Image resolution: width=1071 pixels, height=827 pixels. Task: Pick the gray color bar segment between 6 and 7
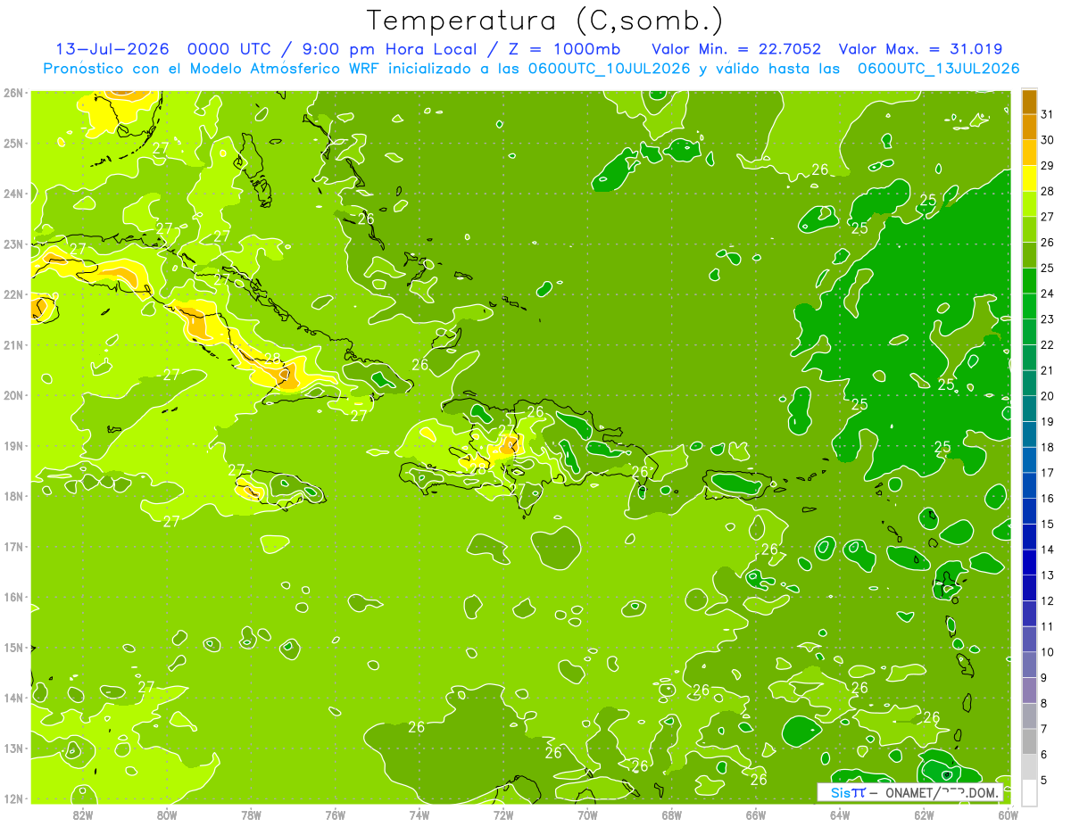[x=1029, y=741]
